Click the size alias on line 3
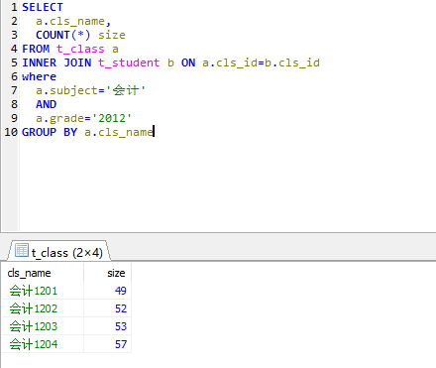 (x=112, y=35)
